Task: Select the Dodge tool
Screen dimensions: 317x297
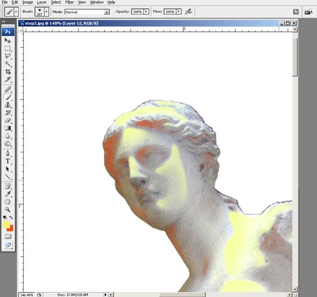Action: click(8, 144)
